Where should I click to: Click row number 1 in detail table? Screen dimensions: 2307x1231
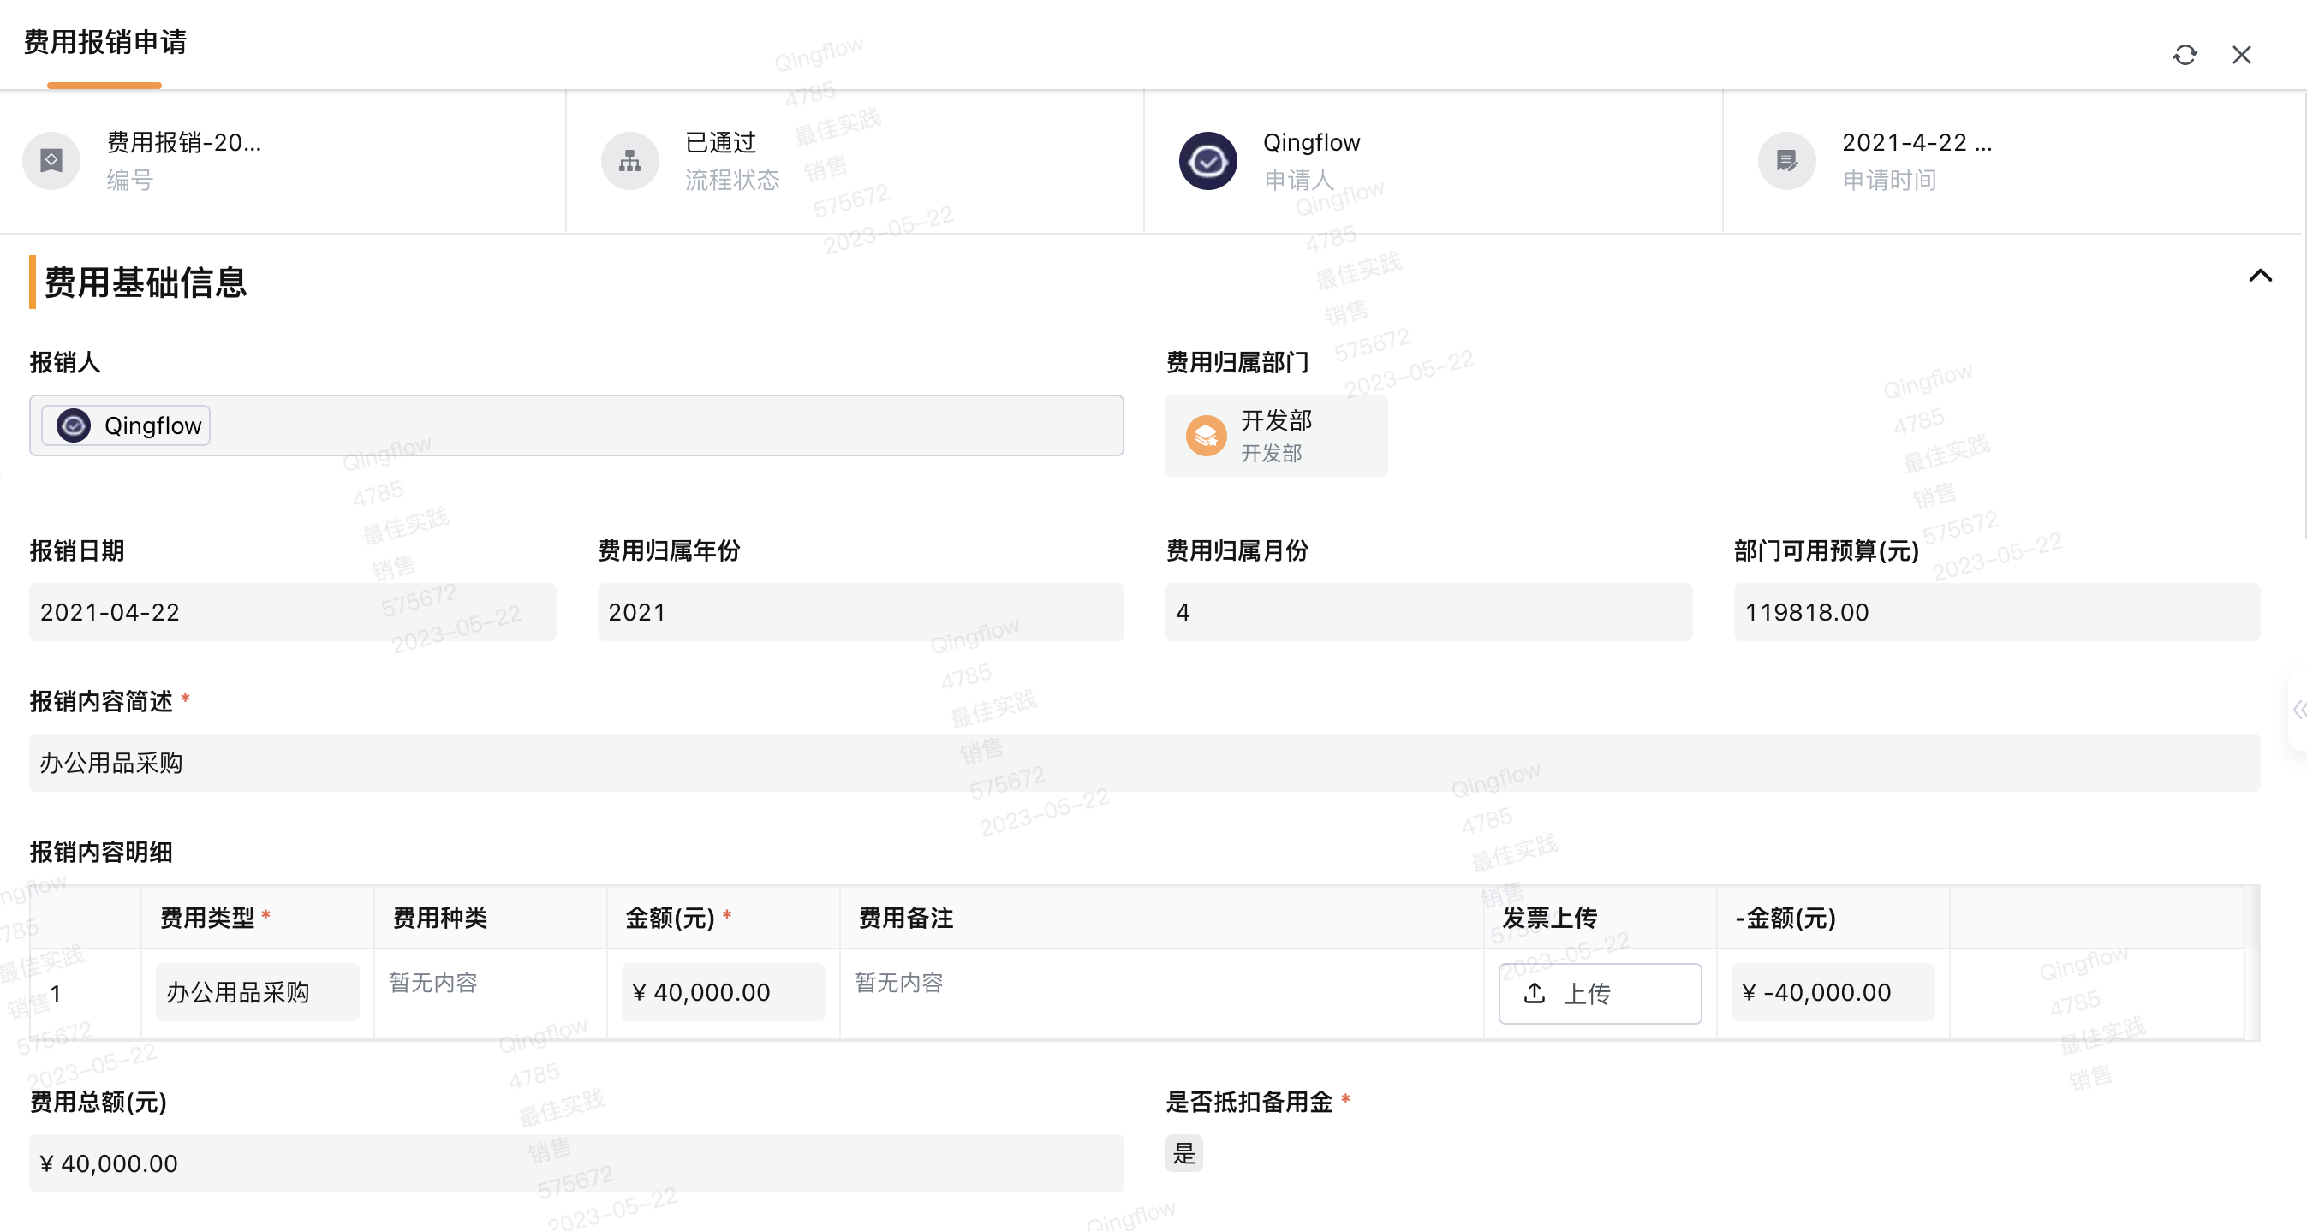[x=56, y=994]
